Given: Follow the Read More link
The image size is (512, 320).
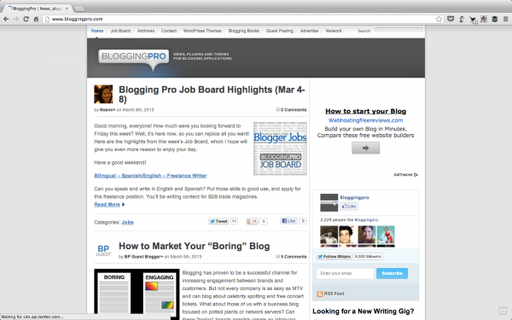Looking at the screenshot, I should click(108, 205).
